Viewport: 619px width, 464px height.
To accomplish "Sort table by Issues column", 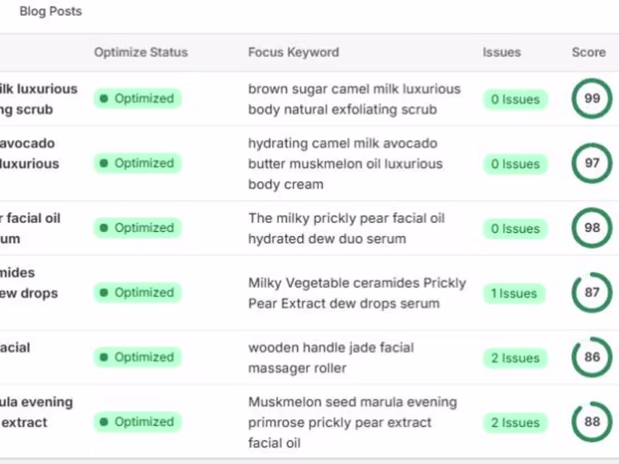I will (501, 52).
